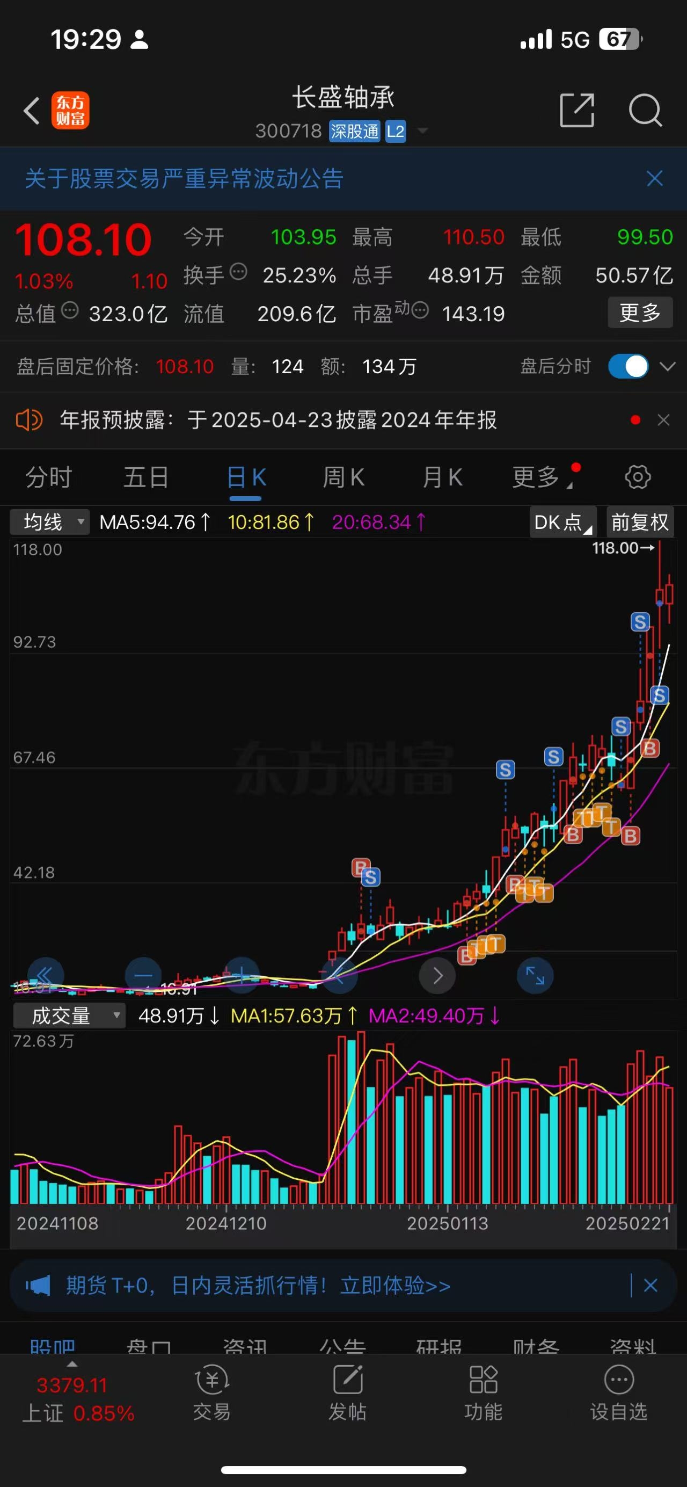Viewport: 687px width, 1487px height.
Task: Tap the 深股通 tag
Action: (x=354, y=131)
